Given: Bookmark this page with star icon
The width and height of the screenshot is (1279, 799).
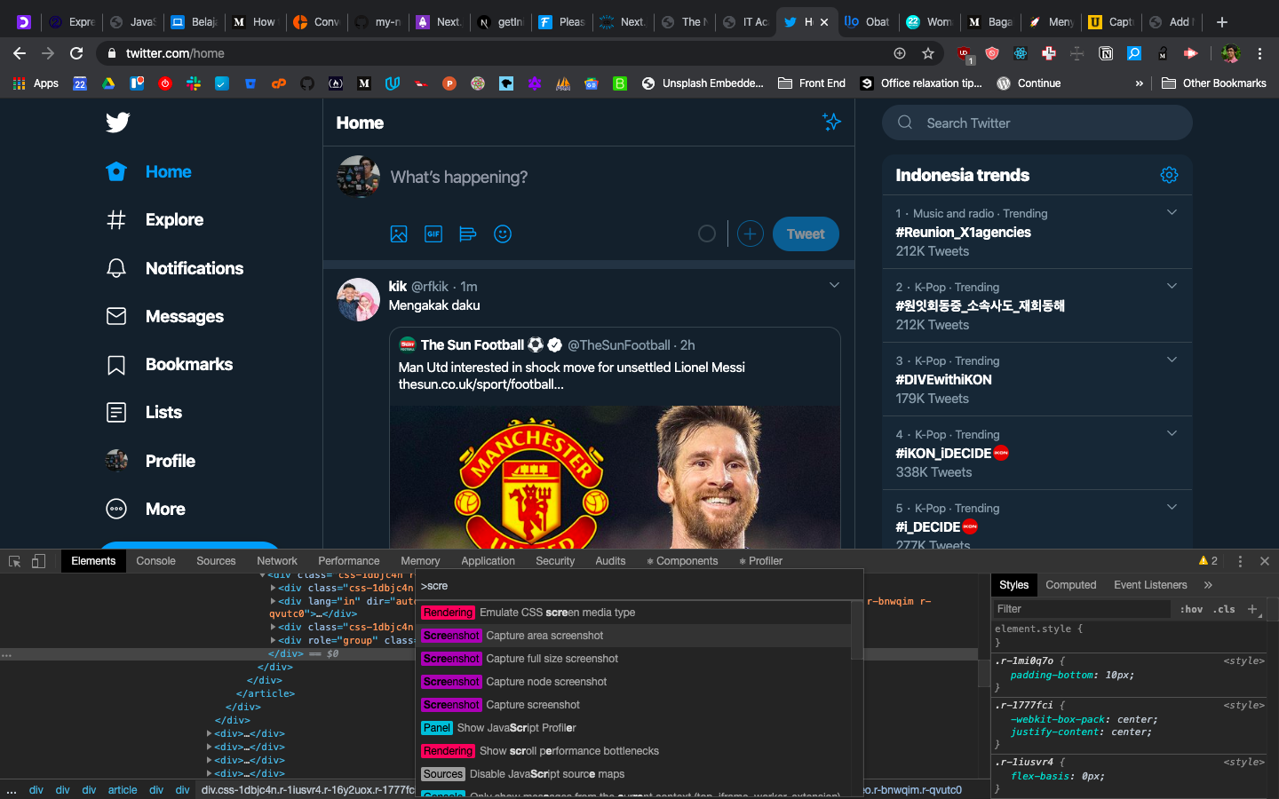Looking at the screenshot, I should [928, 53].
